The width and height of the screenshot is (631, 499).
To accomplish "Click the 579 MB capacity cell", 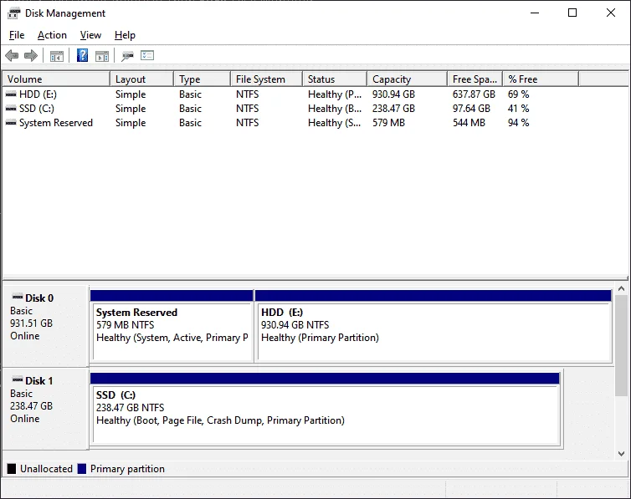I will click(388, 123).
